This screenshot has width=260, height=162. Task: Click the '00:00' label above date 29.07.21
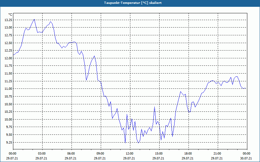tap(12, 154)
